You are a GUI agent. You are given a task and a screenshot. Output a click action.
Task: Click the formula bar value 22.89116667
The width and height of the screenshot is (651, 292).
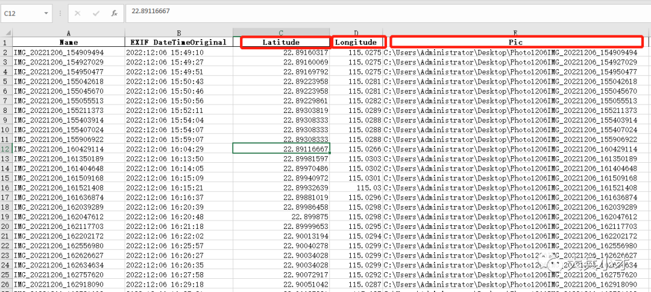pos(150,11)
